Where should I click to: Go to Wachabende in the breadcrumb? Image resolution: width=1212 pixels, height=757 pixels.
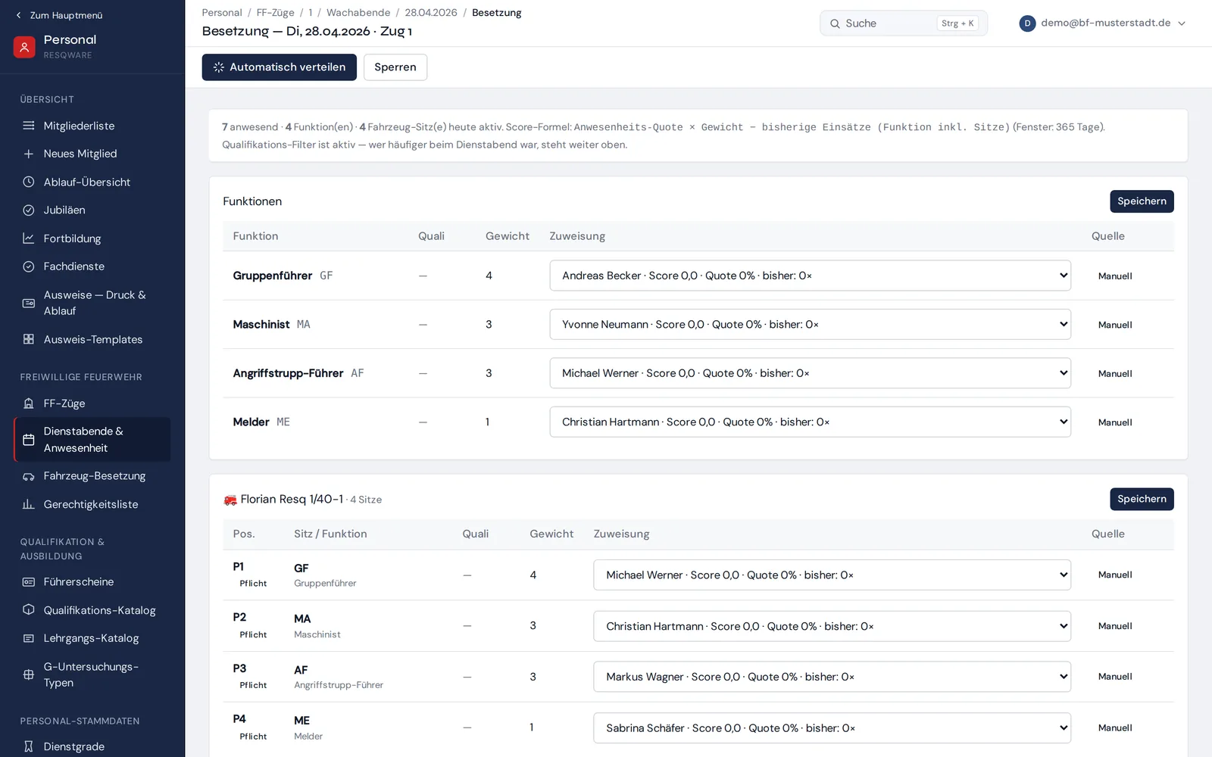pyautogui.click(x=358, y=13)
